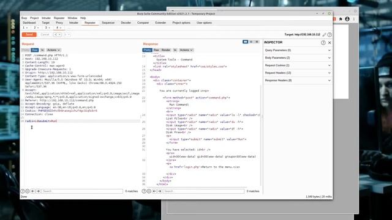Open help icon beside request search bar

(x=23, y=191)
